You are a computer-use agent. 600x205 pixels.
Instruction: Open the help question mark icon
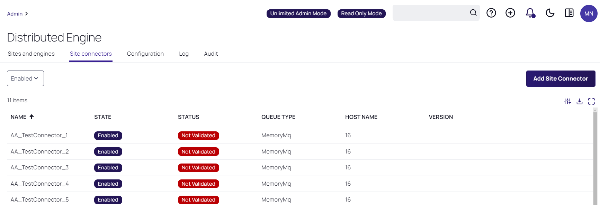(x=491, y=13)
